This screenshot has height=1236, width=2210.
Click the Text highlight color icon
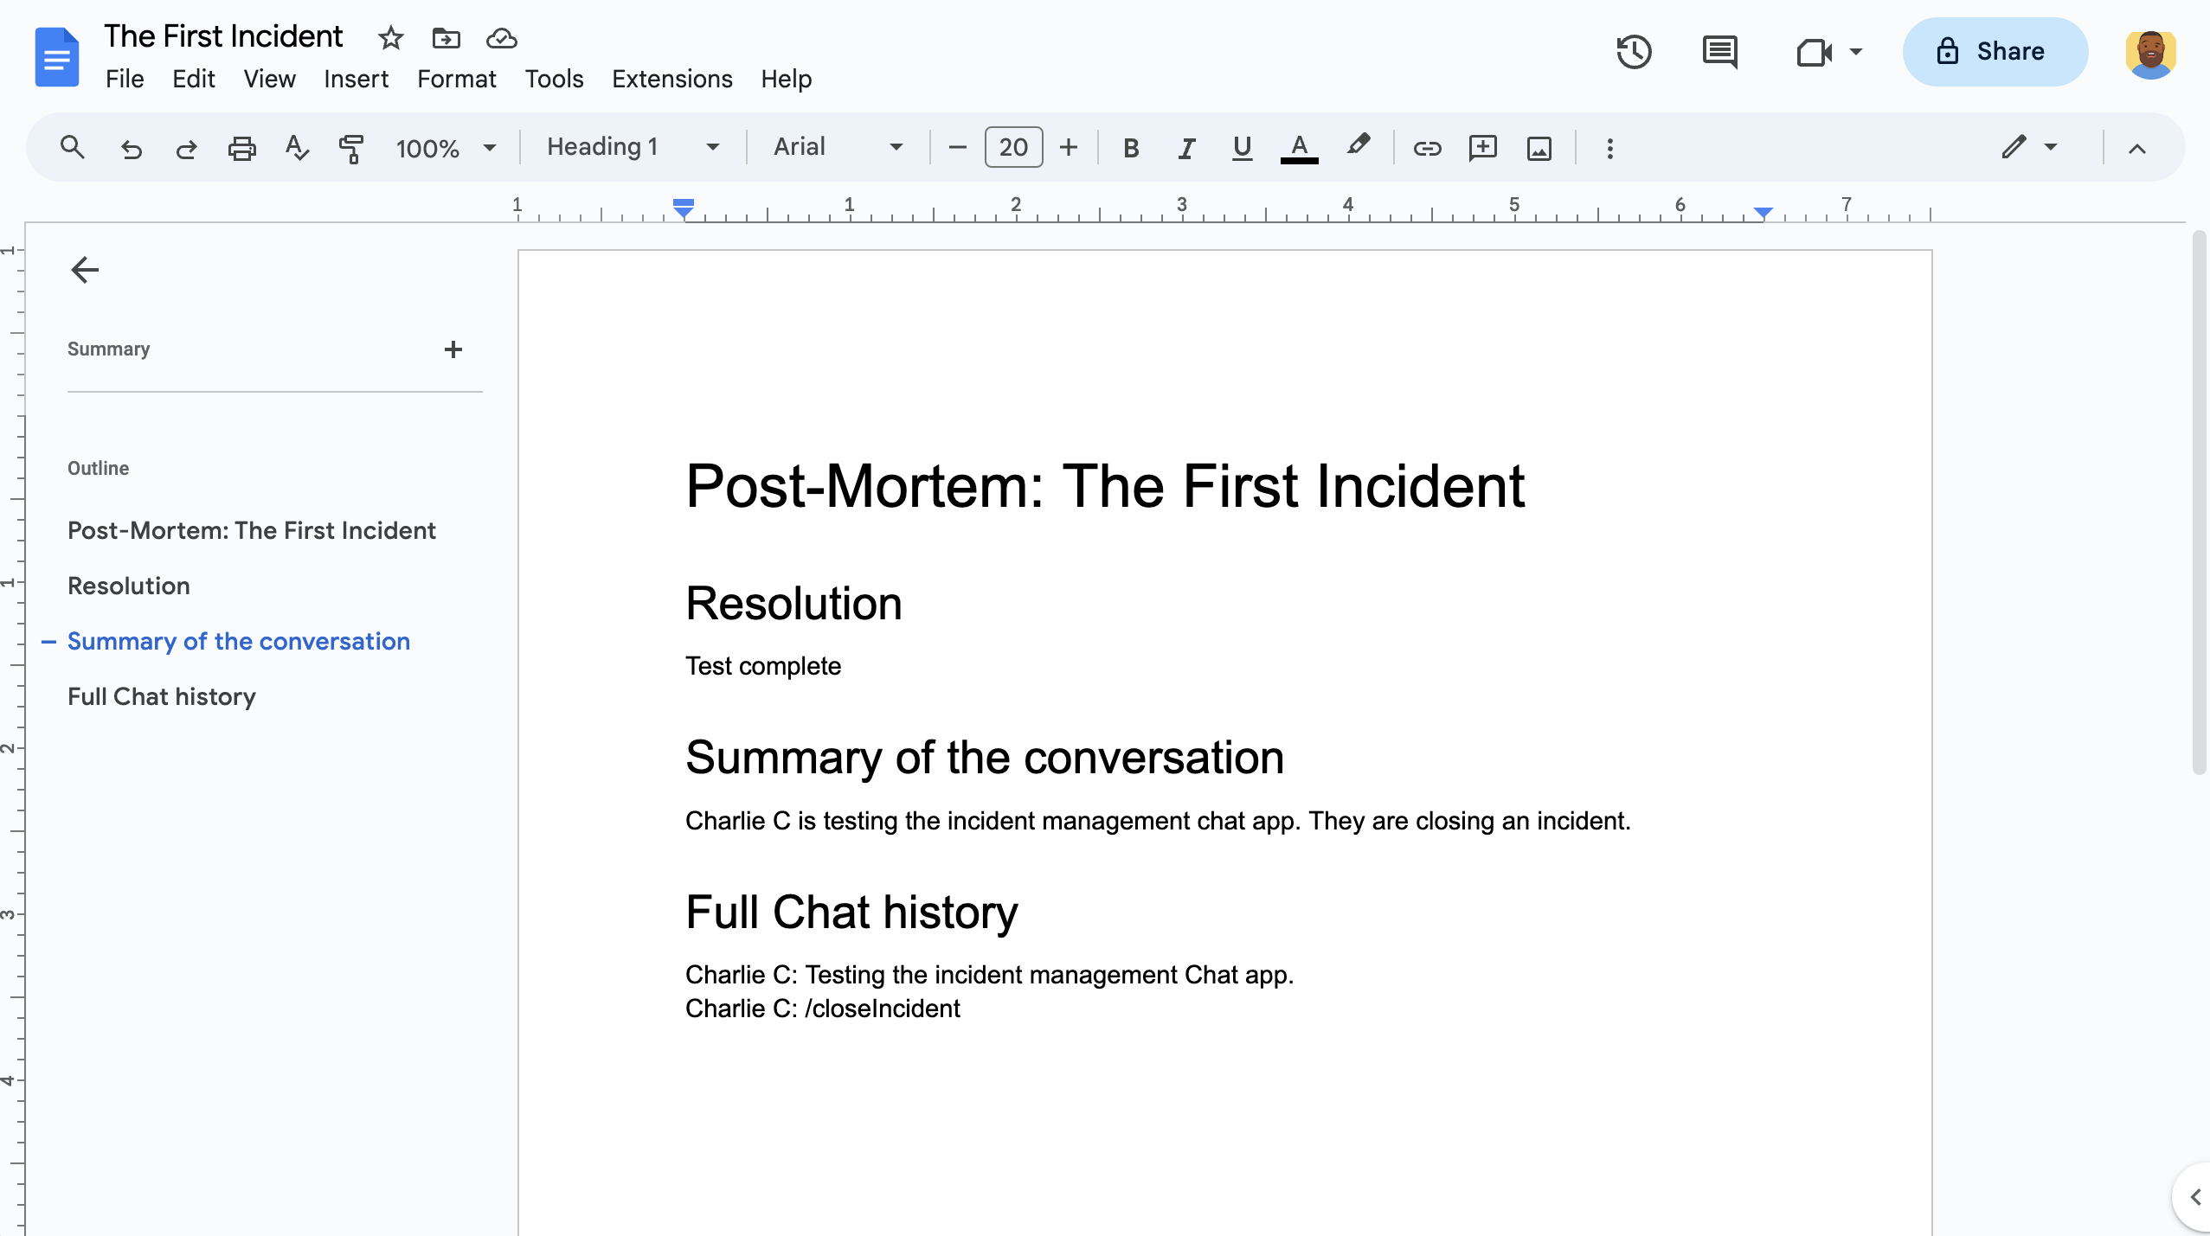pos(1359,145)
